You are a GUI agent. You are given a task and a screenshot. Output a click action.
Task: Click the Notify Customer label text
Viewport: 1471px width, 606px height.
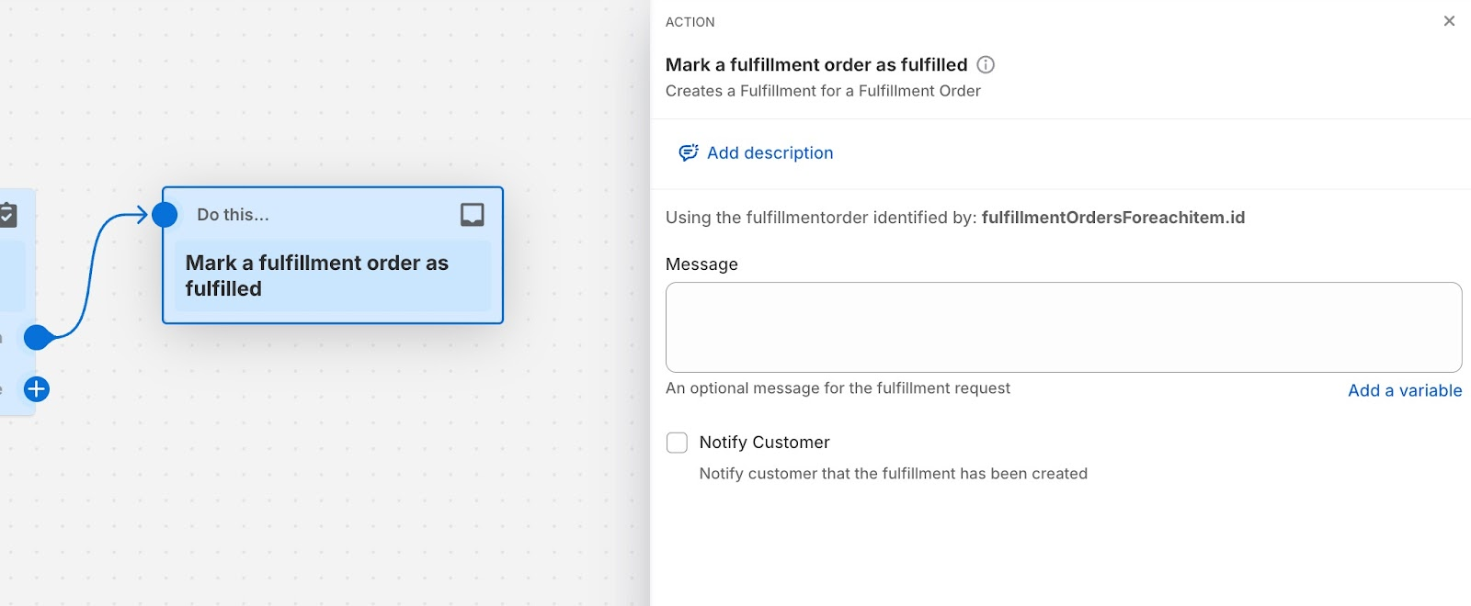764,443
